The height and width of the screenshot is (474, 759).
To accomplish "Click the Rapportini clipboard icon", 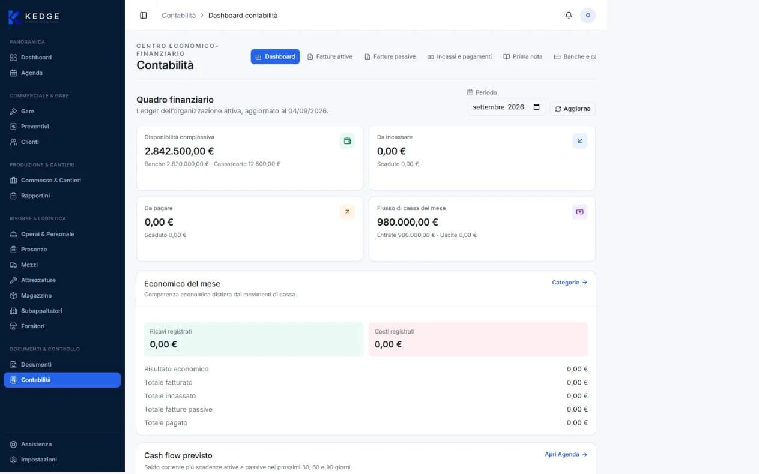I will coord(14,196).
